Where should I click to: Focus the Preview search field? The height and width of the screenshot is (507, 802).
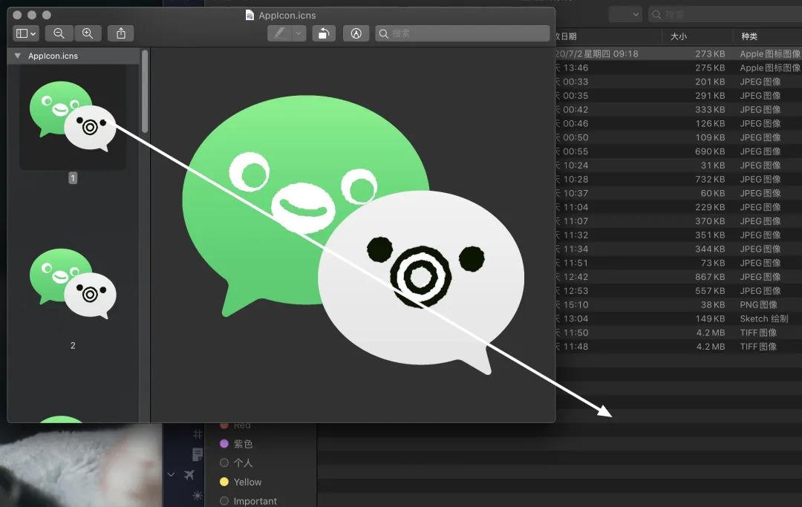(463, 33)
